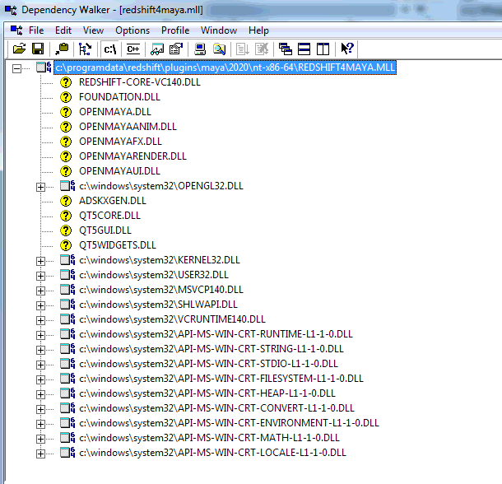
Task: Open the Edit menu
Action: click(63, 30)
